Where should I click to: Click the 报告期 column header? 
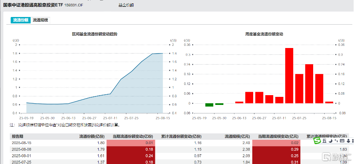point(17,136)
